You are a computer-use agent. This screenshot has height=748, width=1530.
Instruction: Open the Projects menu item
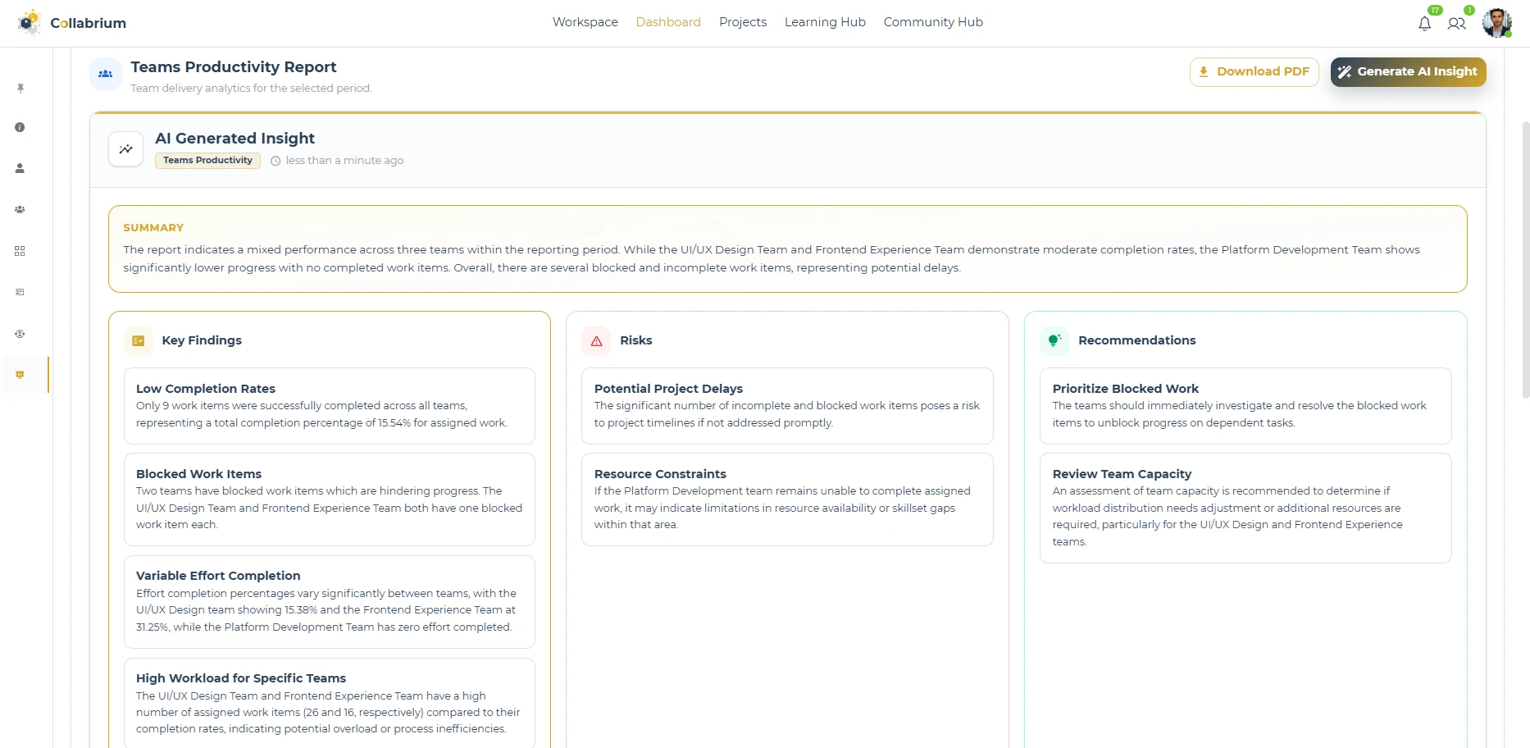point(743,22)
